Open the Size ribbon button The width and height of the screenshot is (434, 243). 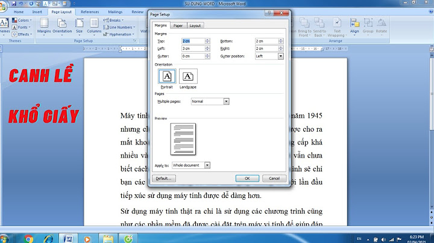tap(79, 26)
